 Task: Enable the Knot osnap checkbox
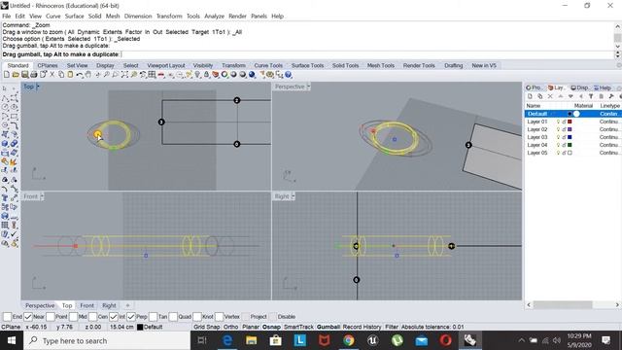[197, 317]
